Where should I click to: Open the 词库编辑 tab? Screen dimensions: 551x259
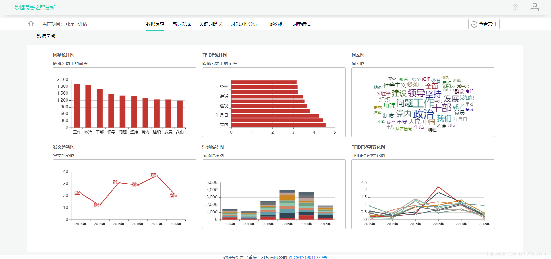point(301,24)
